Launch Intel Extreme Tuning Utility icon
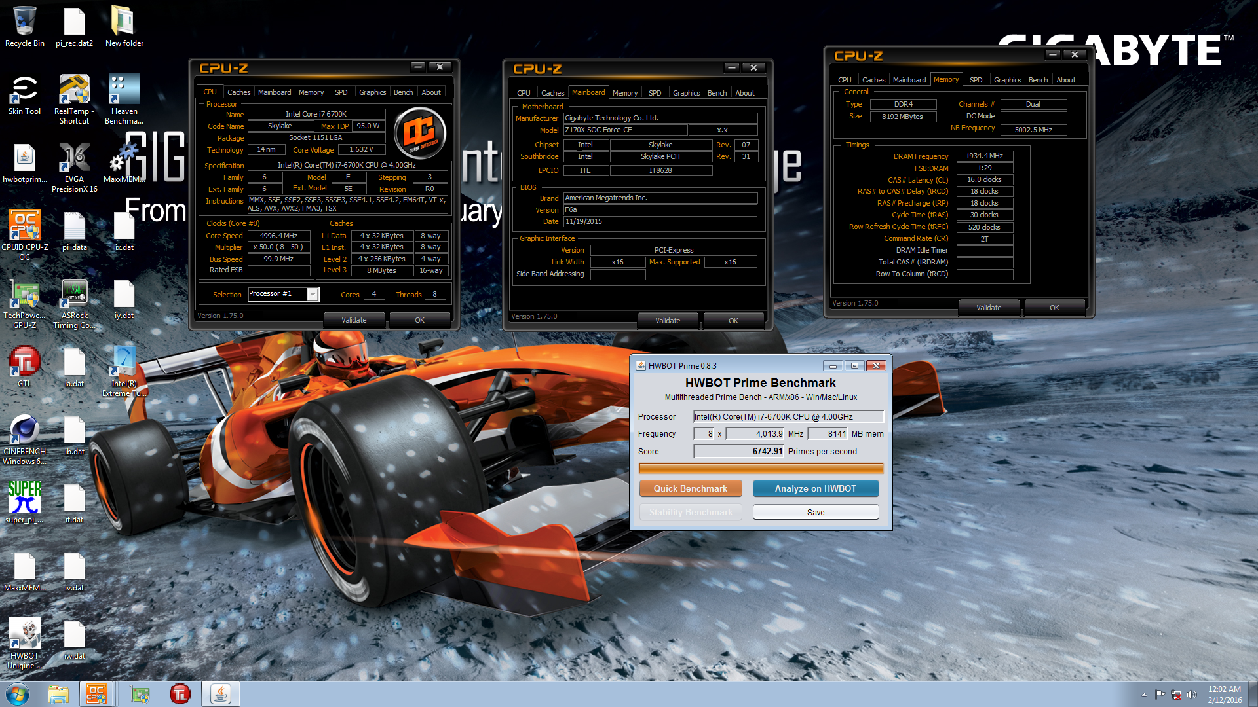 (124, 371)
